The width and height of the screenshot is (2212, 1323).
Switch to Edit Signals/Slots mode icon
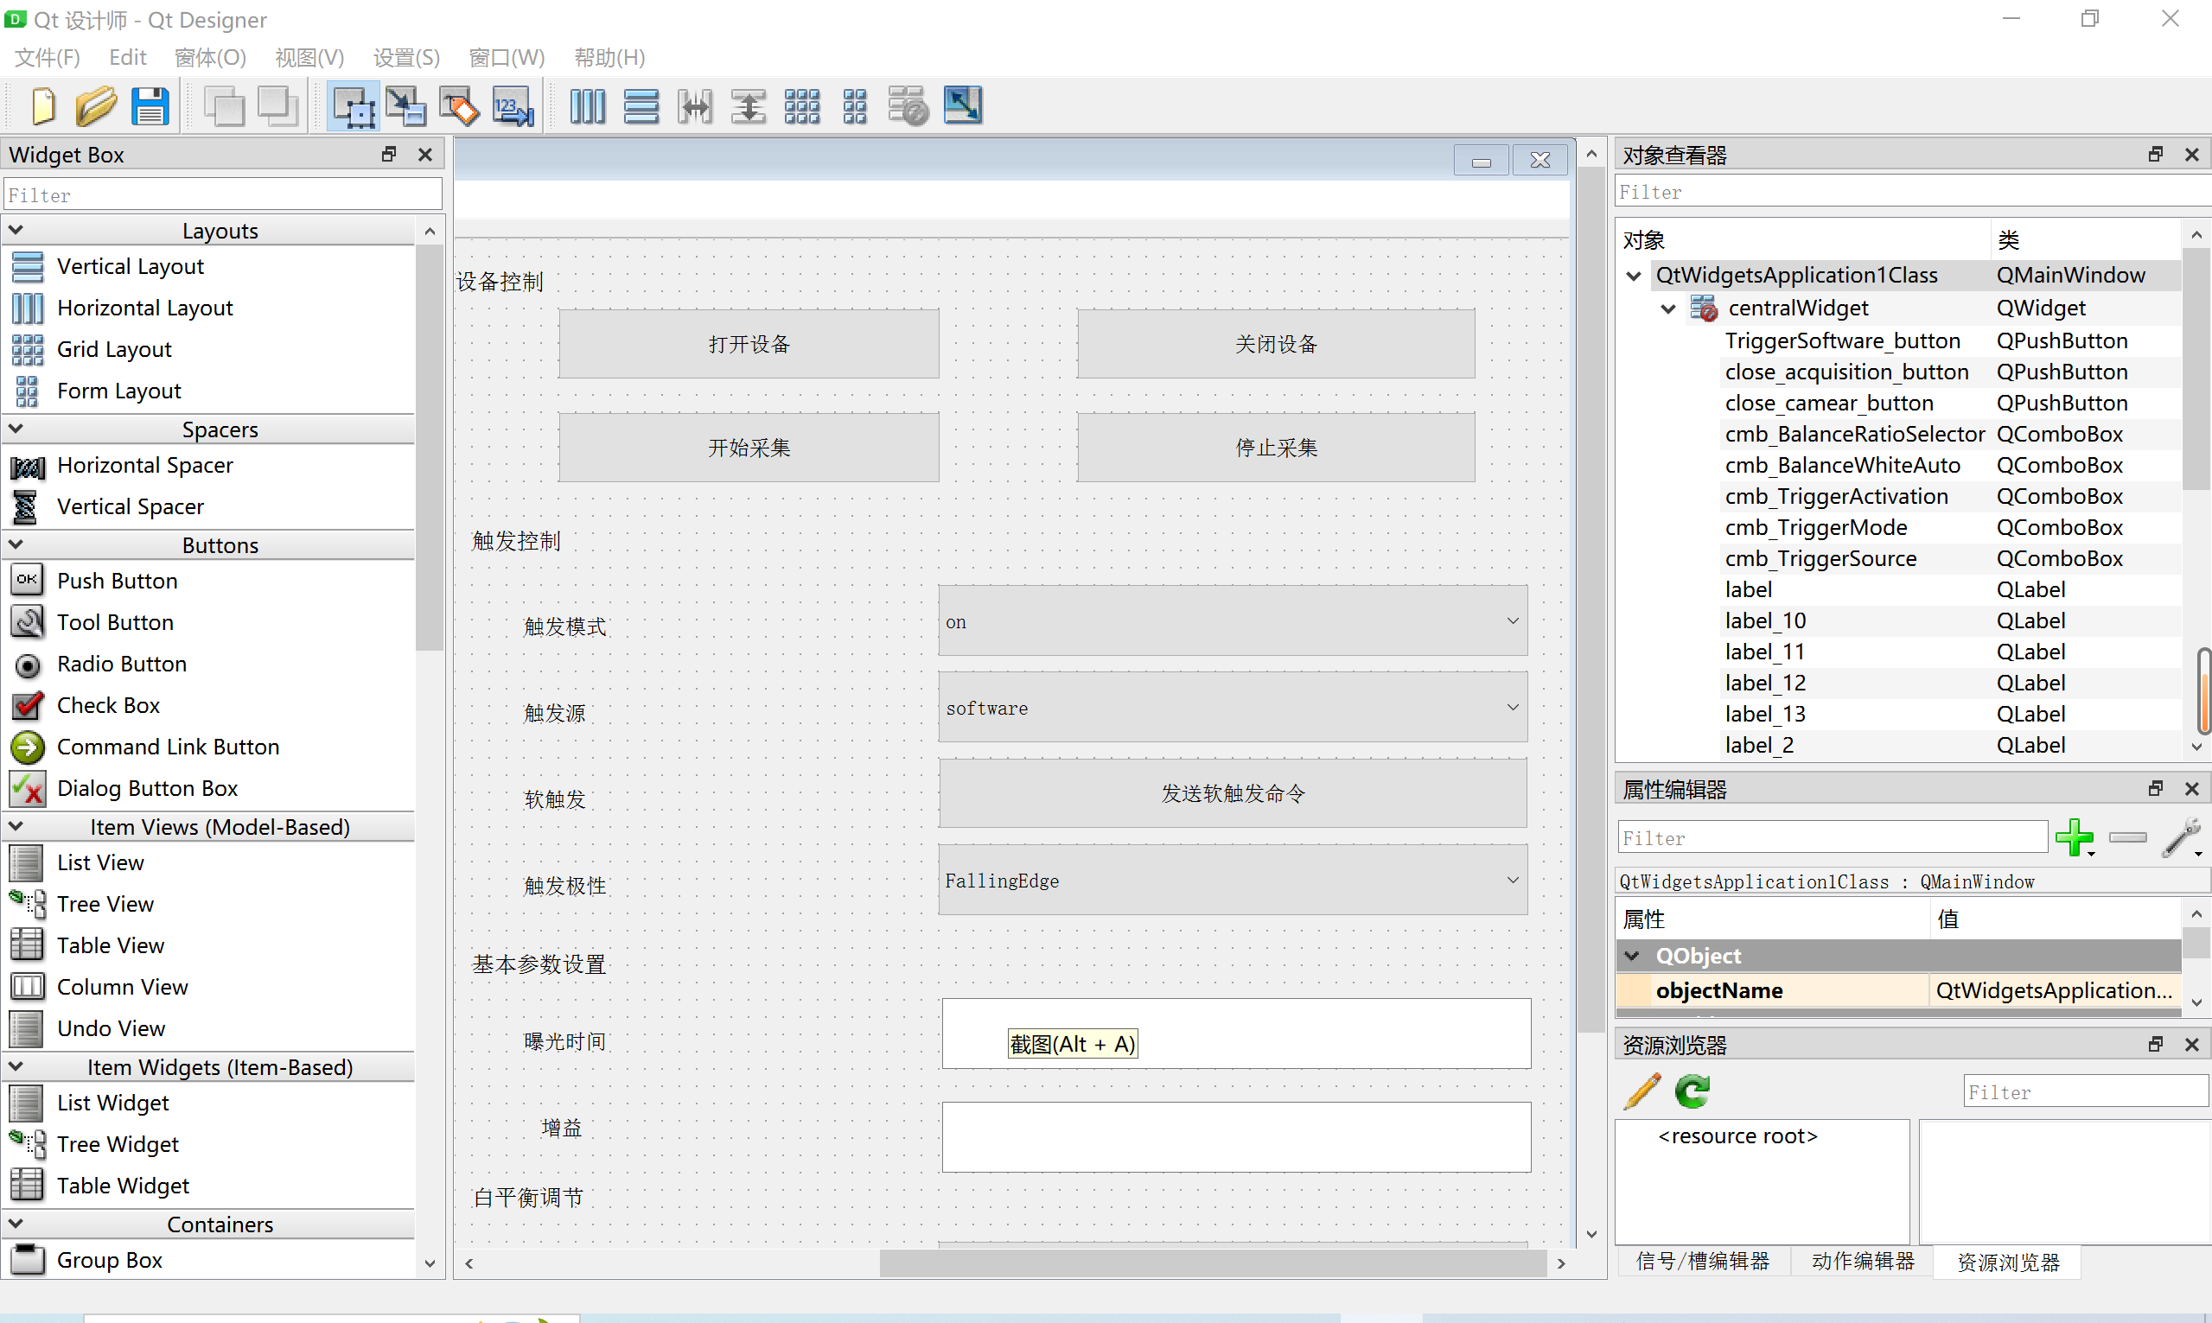(x=405, y=106)
